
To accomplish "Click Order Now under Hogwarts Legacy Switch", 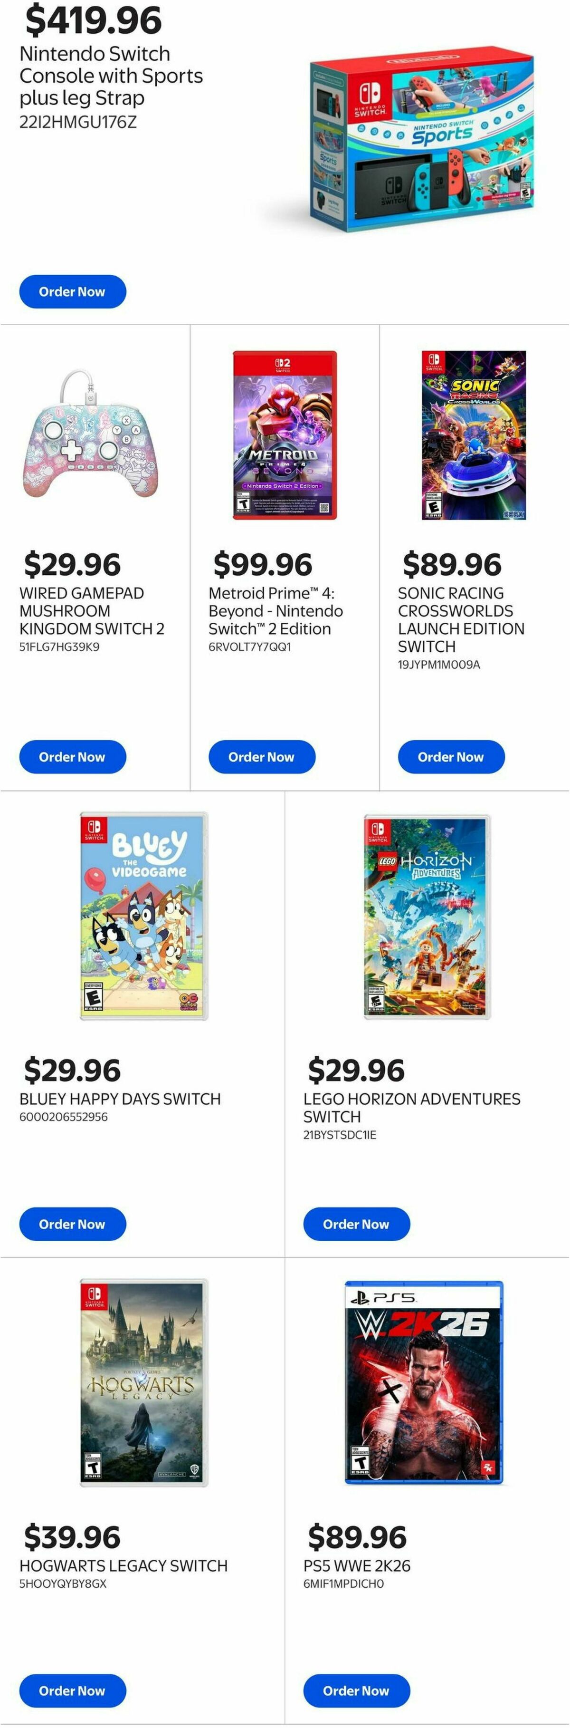I will point(72,1690).
